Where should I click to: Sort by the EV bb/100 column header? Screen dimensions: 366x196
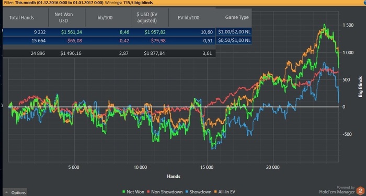(188, 18)
